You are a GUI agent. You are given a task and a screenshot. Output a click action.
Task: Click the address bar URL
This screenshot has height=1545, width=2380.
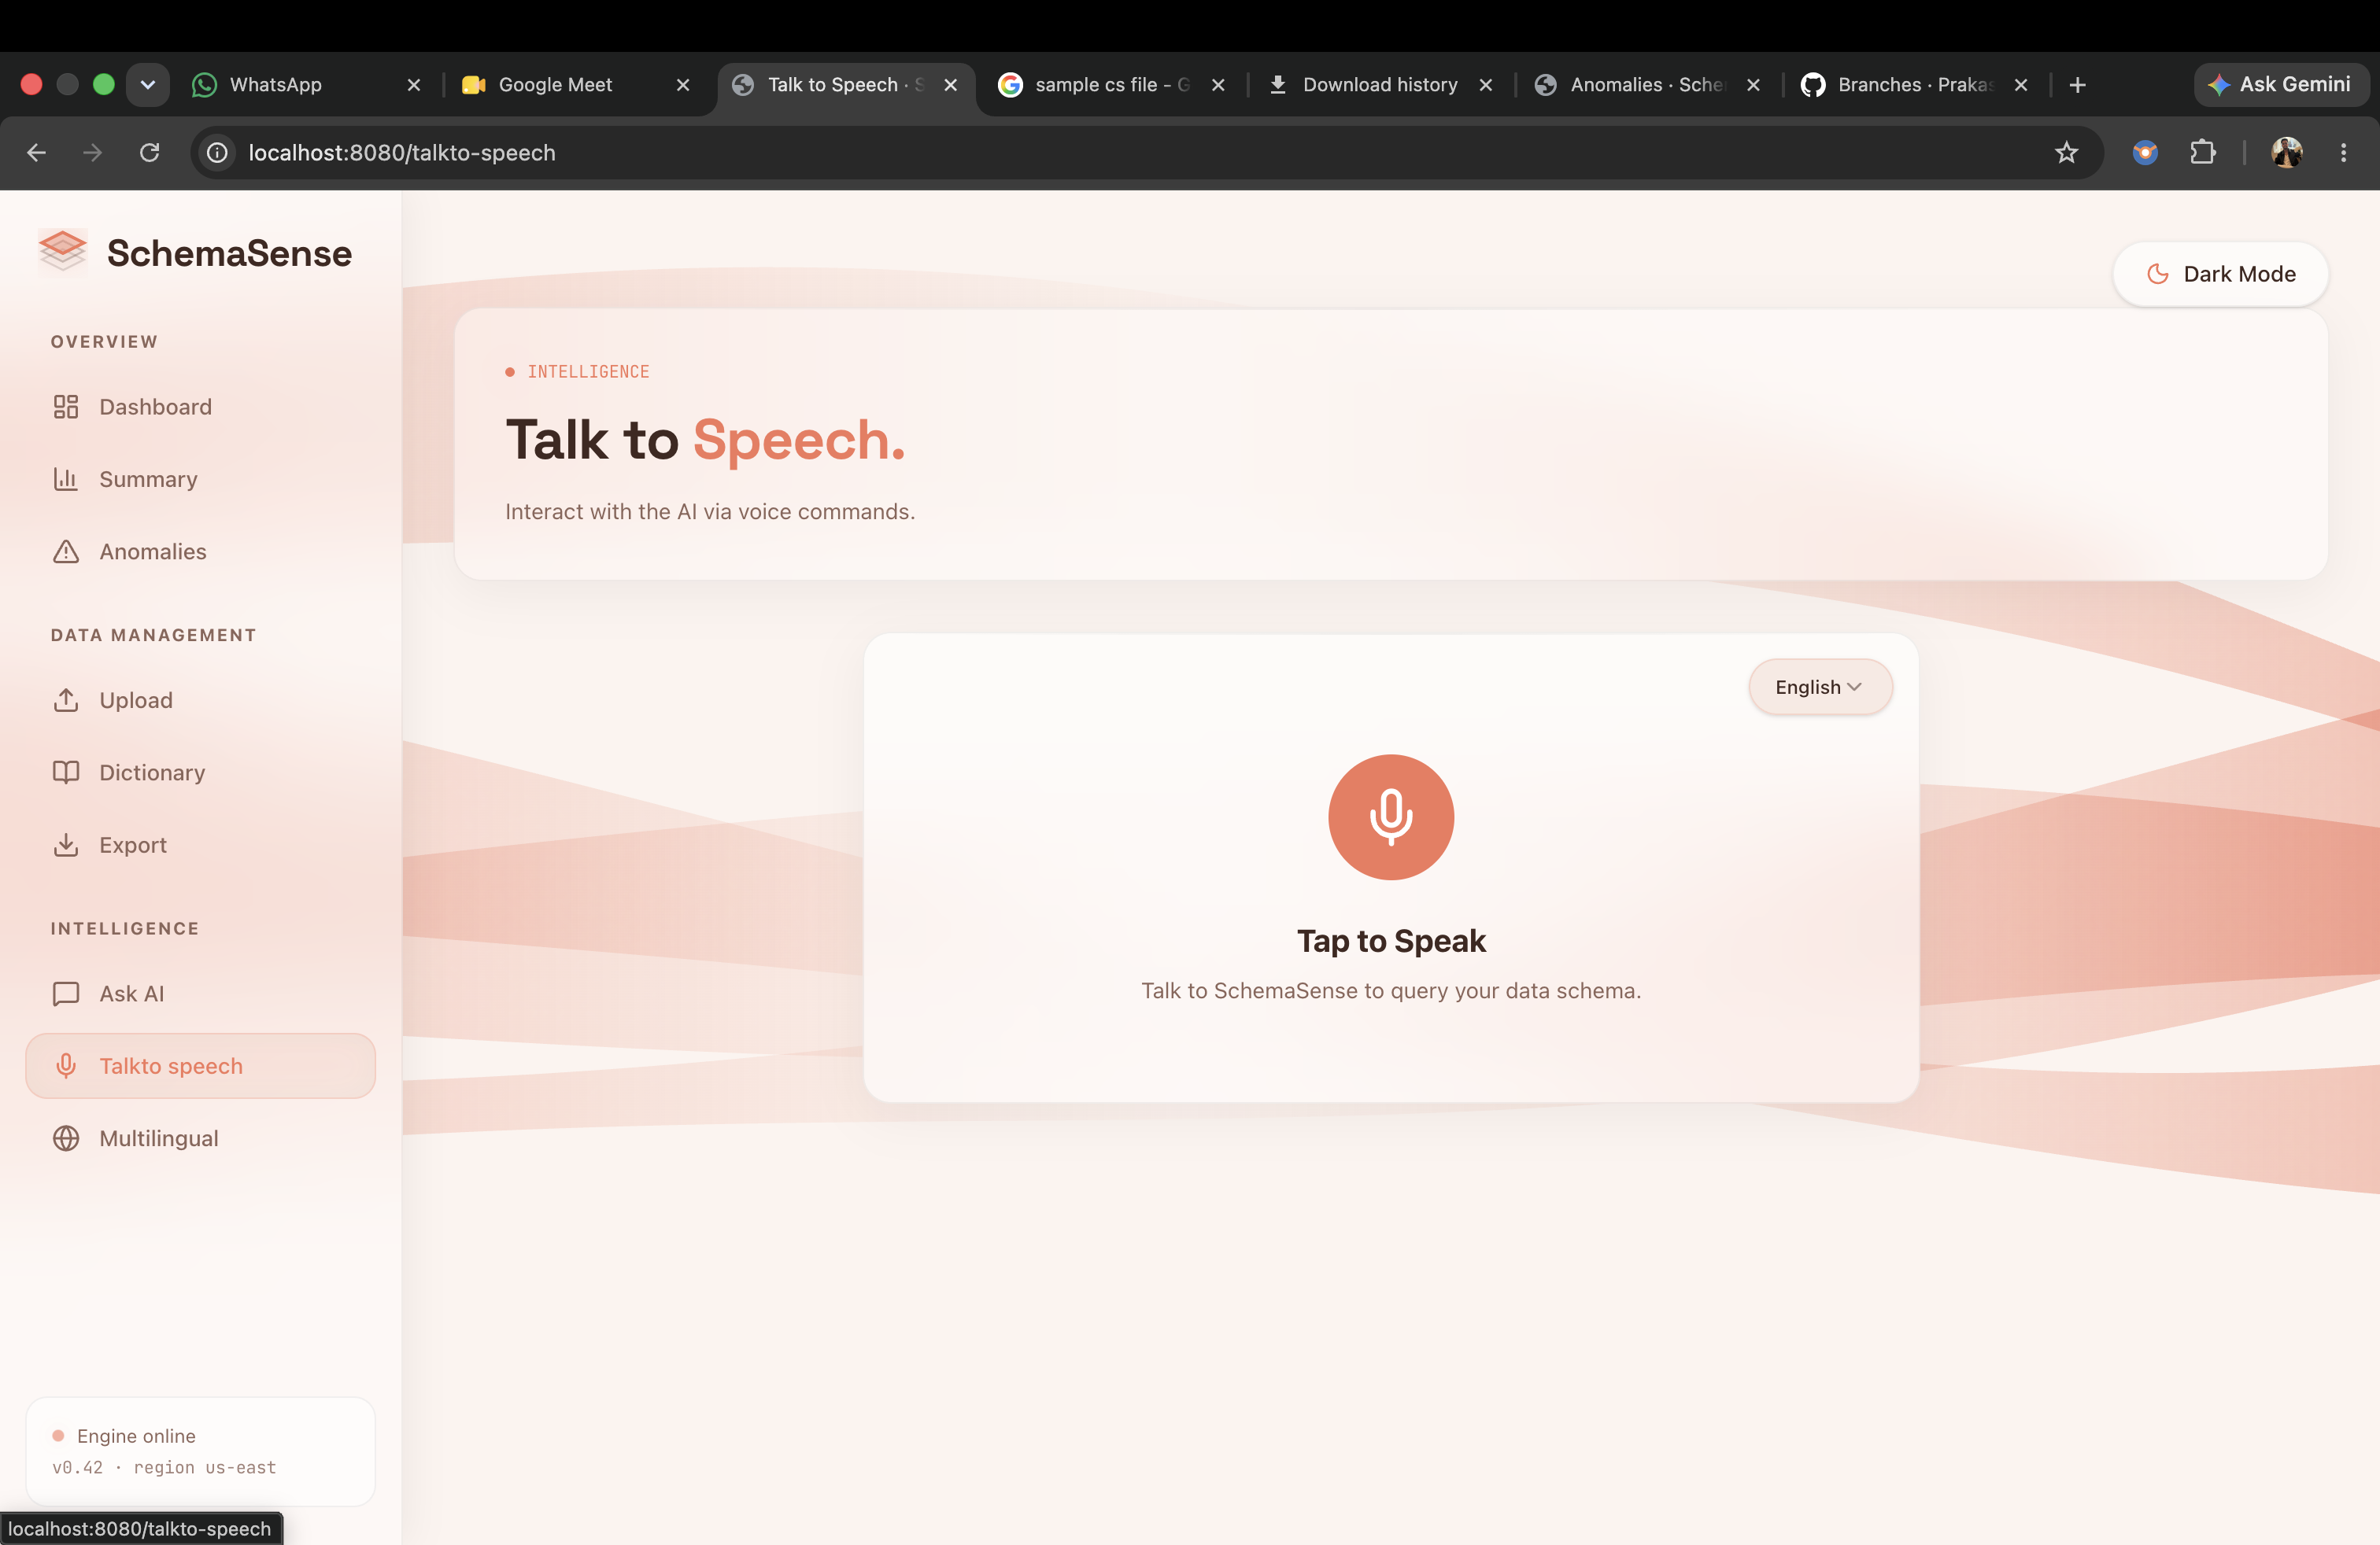[x=402, y=152]
